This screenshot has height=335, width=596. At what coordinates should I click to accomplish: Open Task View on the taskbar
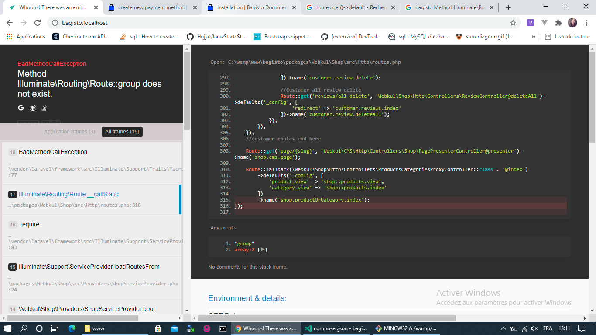(55, 328)
